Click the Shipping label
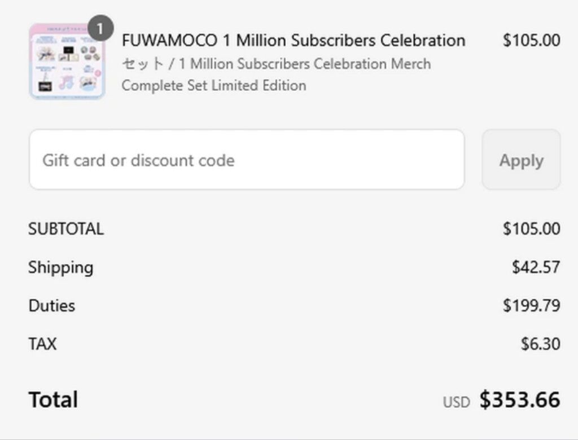This screenshot has height=440, width=578. 61,267
